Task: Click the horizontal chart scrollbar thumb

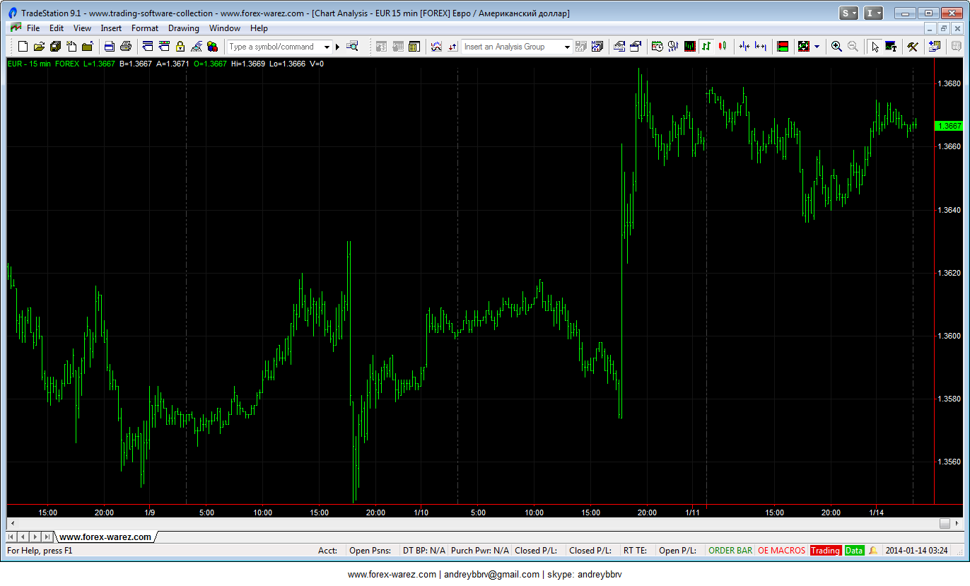Action: tap(945, 524)
